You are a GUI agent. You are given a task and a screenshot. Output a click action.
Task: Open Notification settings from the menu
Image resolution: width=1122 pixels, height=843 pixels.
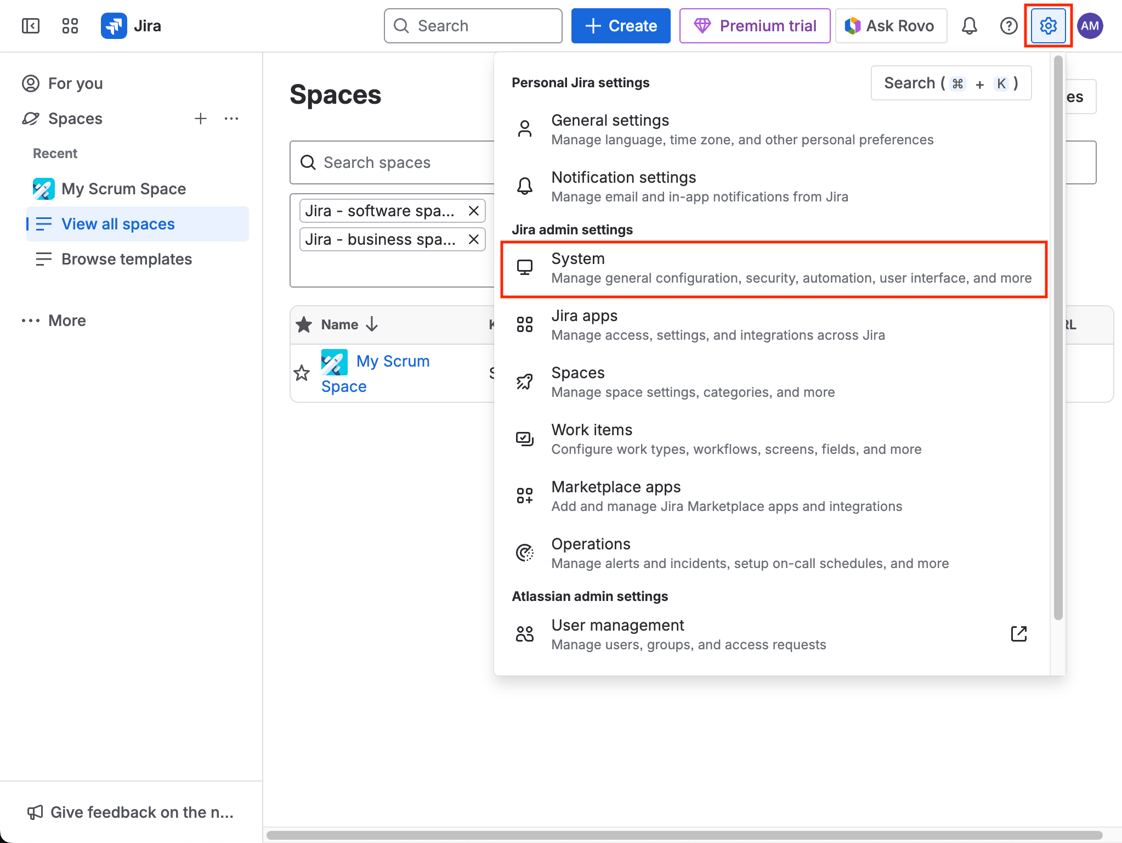[624, 177]
